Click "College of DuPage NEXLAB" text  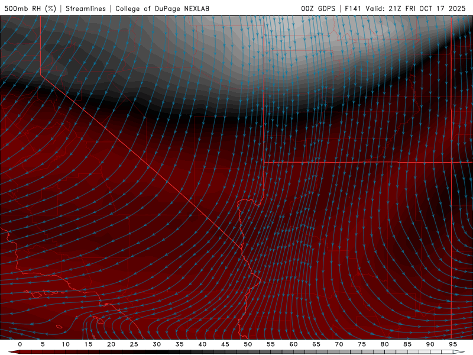pyautogui.click(x=162, y=8)
